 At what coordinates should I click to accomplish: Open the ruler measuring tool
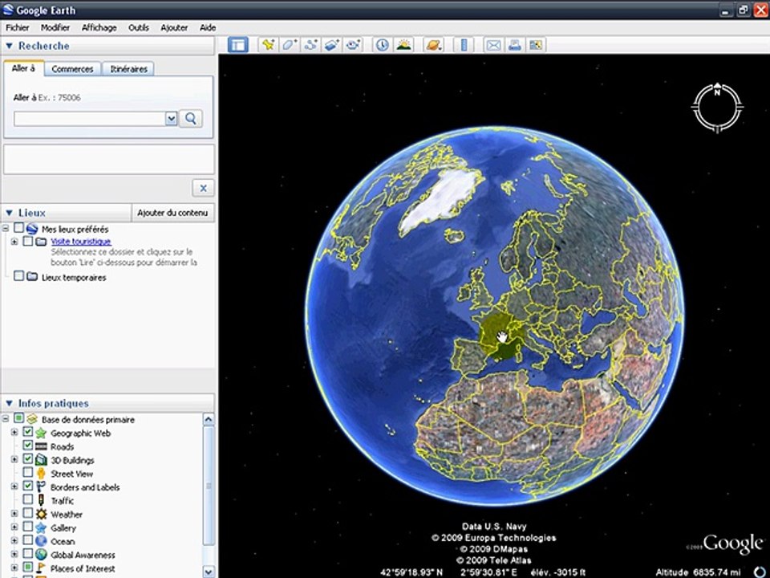(464, 45)
